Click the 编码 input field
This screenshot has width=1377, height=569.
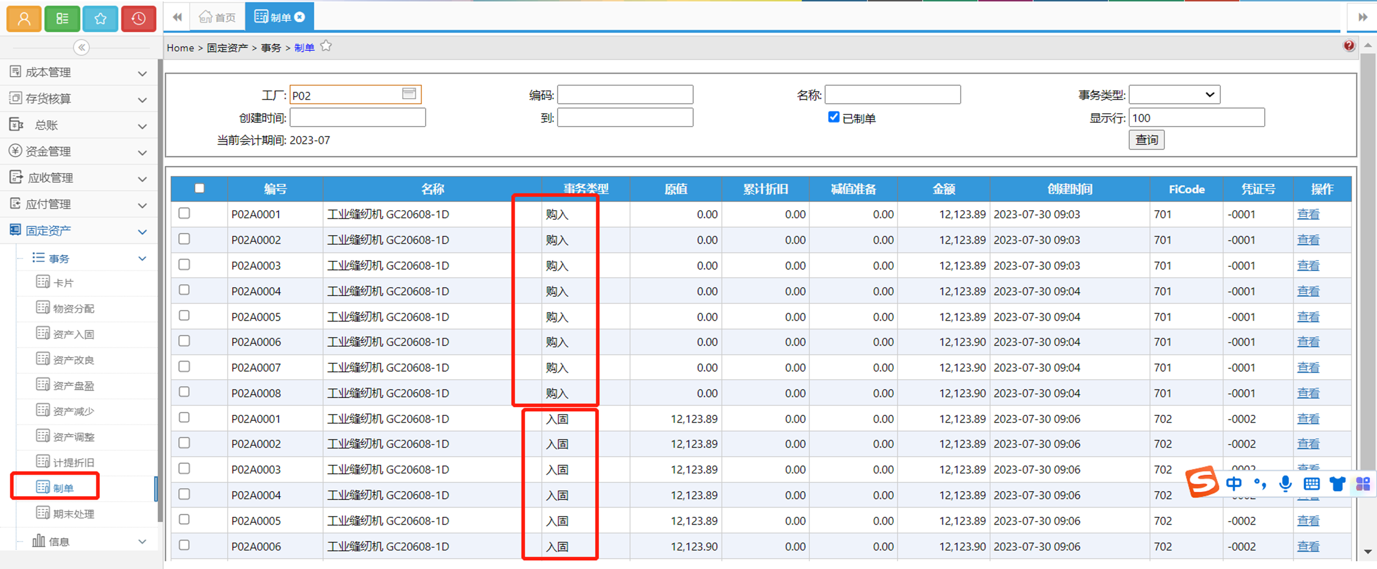pos(625,95)
